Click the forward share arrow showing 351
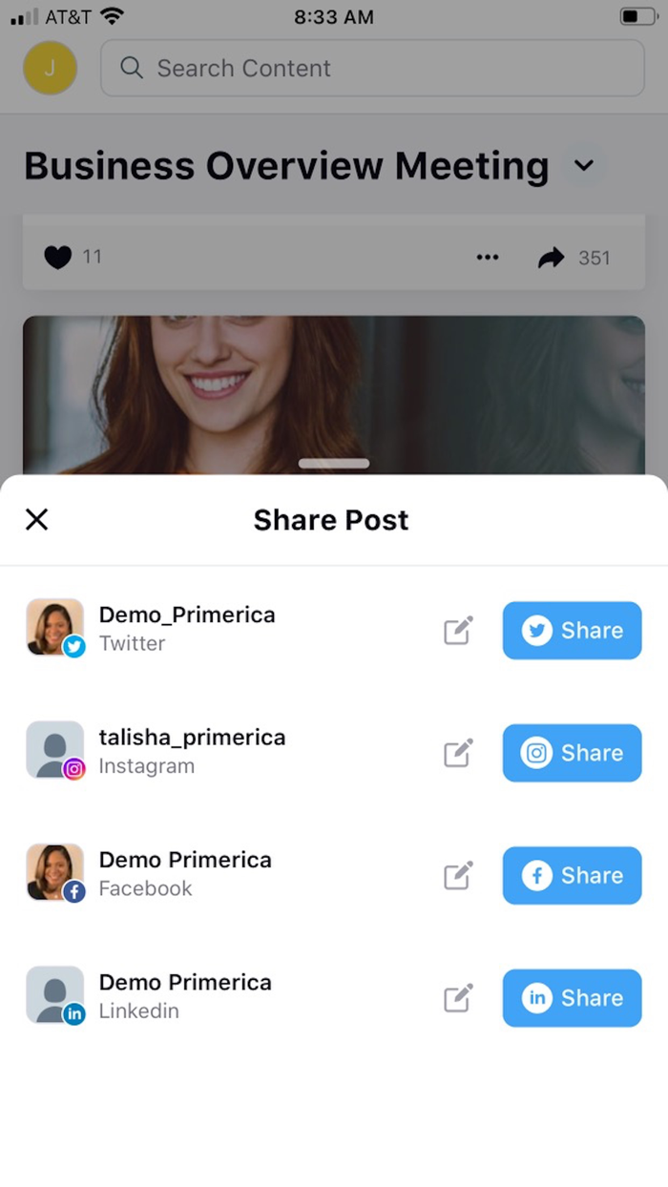This screenshot has width=668, height=1187. click(x=552, y=257)
